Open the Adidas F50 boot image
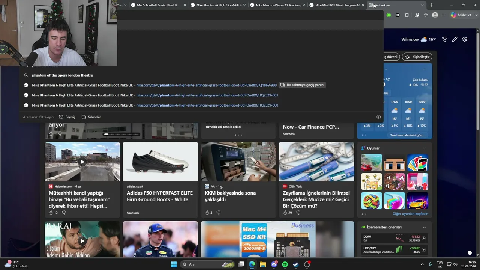The height and width of the screenshot is (270, 480). coord(160,162)
